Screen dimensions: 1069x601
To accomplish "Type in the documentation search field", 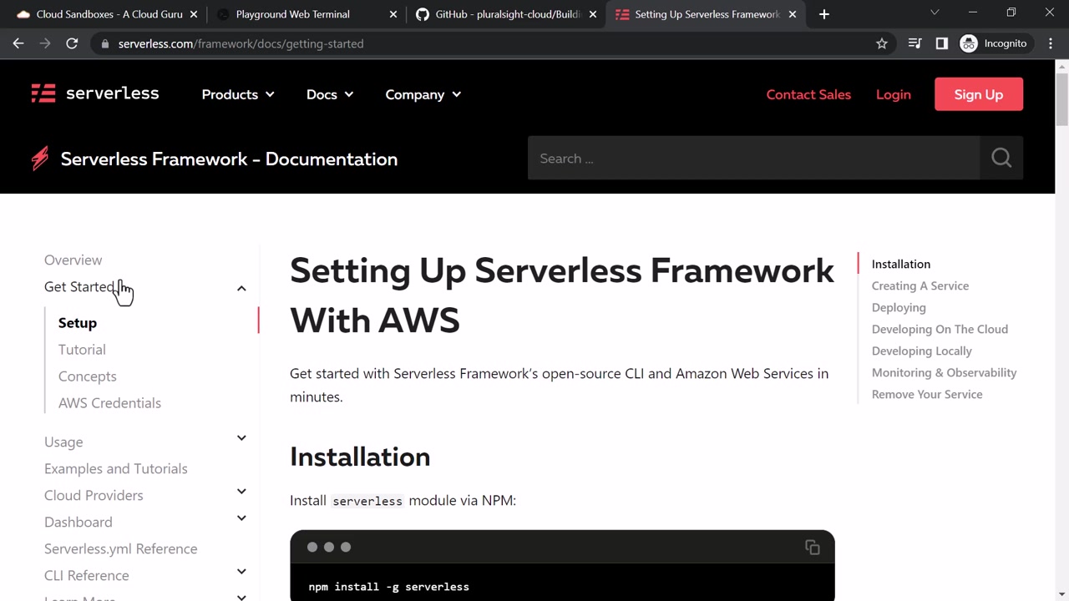I will 752,159.
